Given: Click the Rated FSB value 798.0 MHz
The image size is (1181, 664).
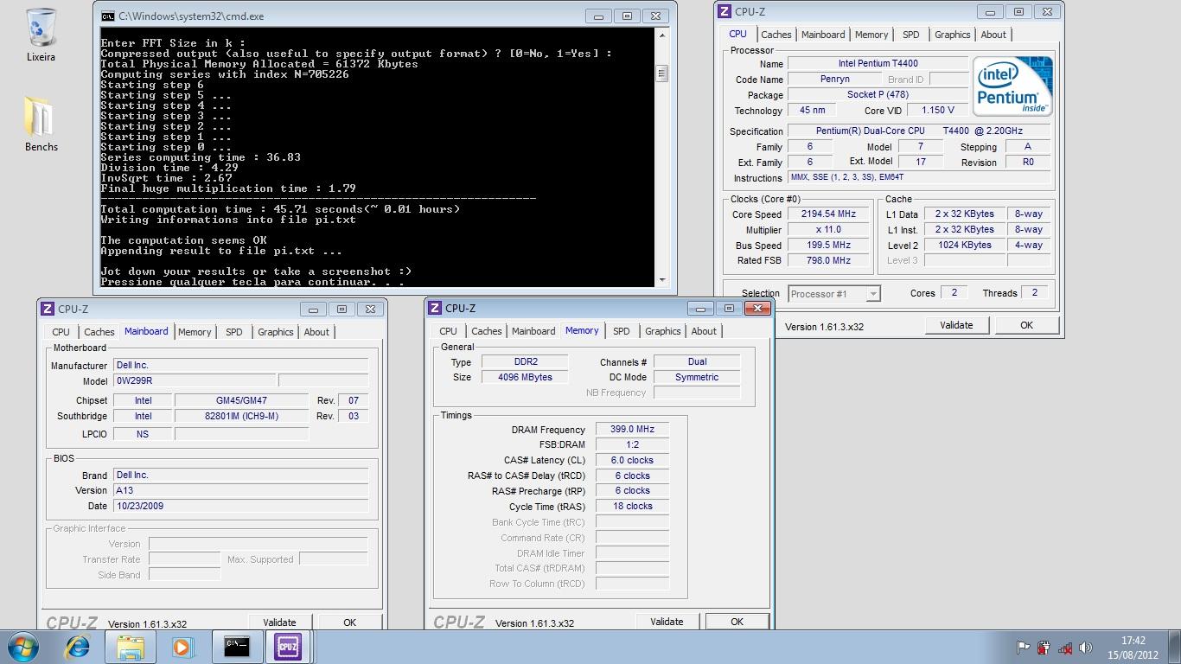Looking at the screenshot, I should coord(828,260).
